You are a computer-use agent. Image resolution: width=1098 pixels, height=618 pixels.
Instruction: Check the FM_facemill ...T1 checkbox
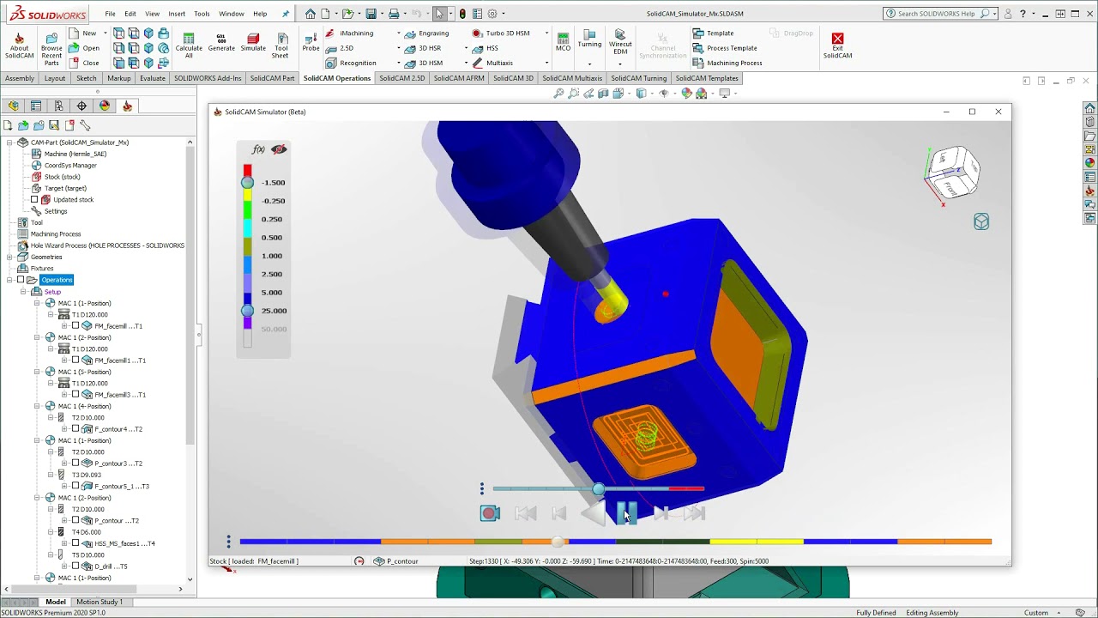tap(75, 326)
